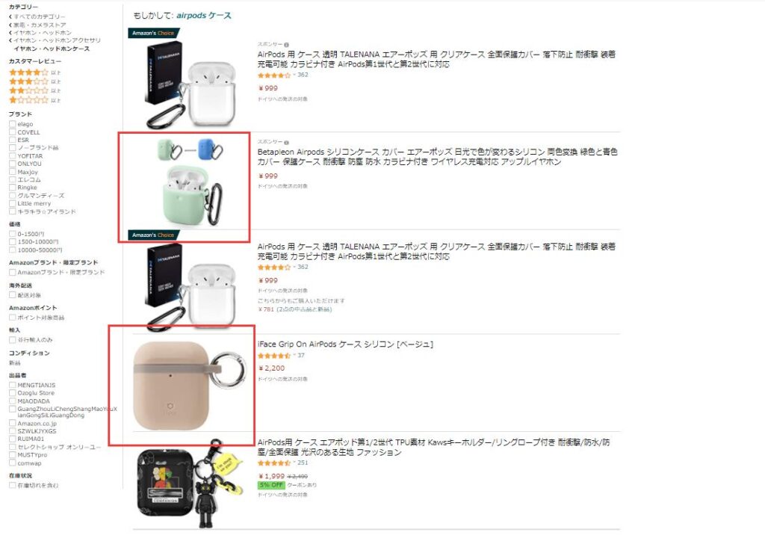
Task: Click the sponsored info icon on first listing
Action: (286, 45)
